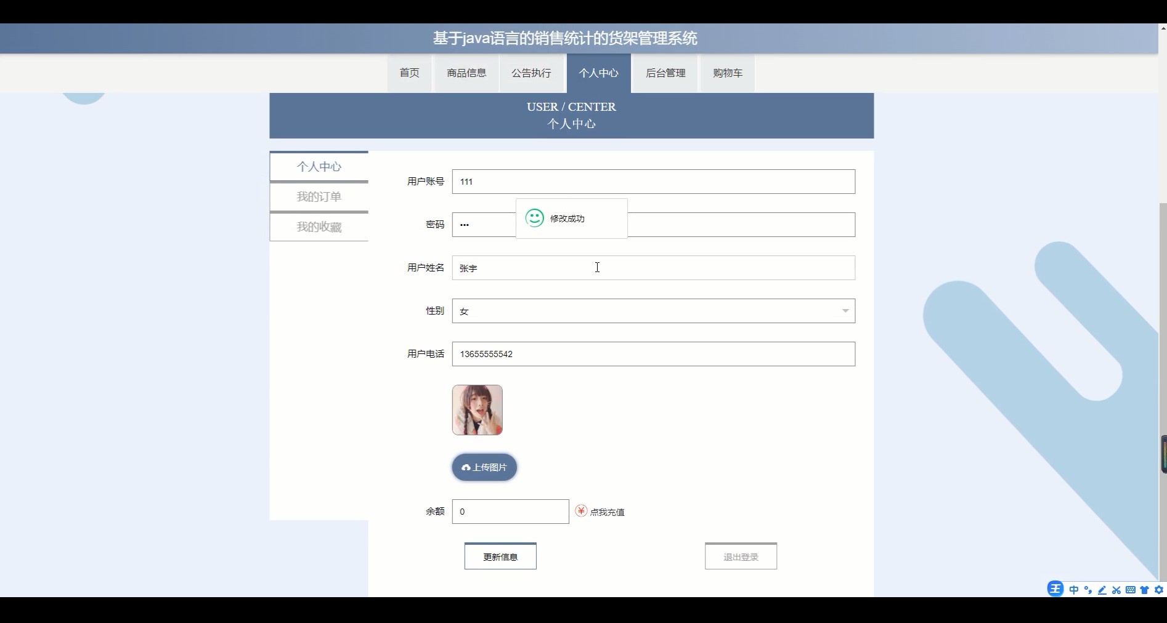This screenshot has height=623, width=1167.
Task: Select 我的订单 in the side menu
Action: click(319, 197)
